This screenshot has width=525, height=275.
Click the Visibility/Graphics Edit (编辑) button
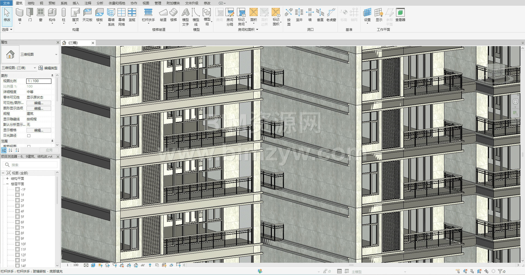point(39,103)
